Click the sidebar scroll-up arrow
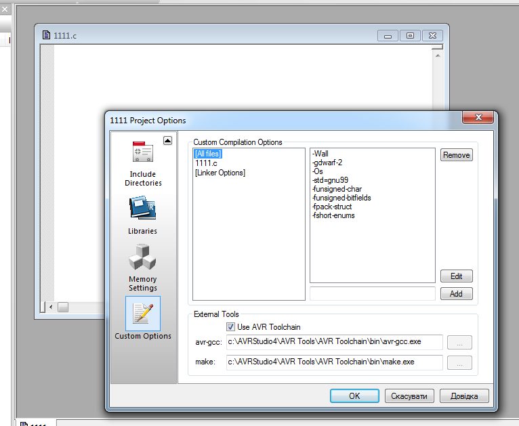The width and height of the screenshot is (519, 426). click(168, 141)
